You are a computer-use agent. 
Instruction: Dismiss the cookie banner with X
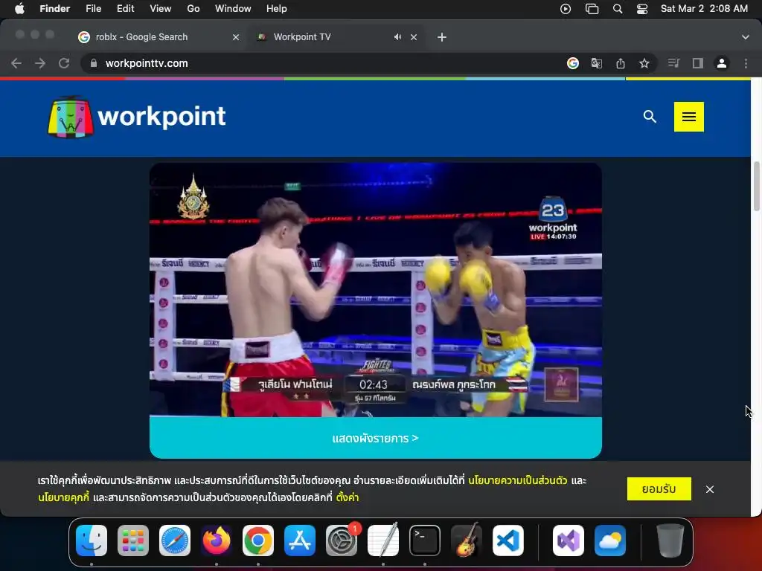point(709,489)
